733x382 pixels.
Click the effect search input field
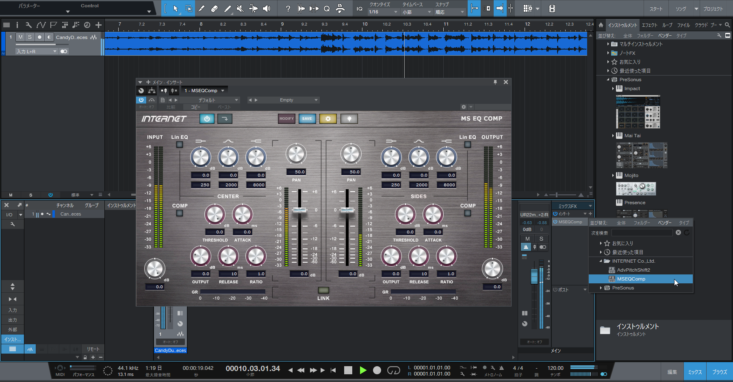click(642, 233)
